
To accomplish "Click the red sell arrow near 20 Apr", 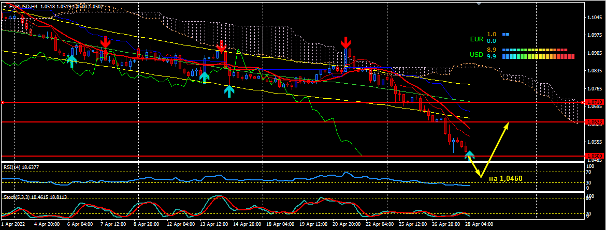I will click(345, 42).
